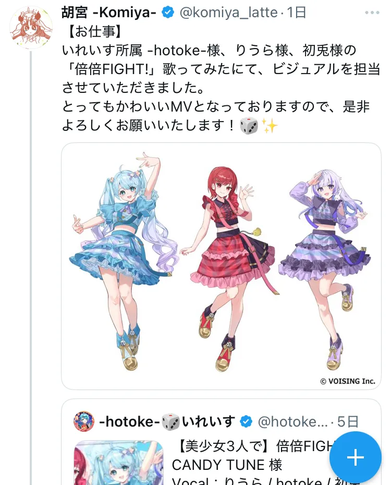The width and height of the screenshot is (391, 485).
Task: Open the -hotoke- いれいす display name
Action: tap(167, 421)
